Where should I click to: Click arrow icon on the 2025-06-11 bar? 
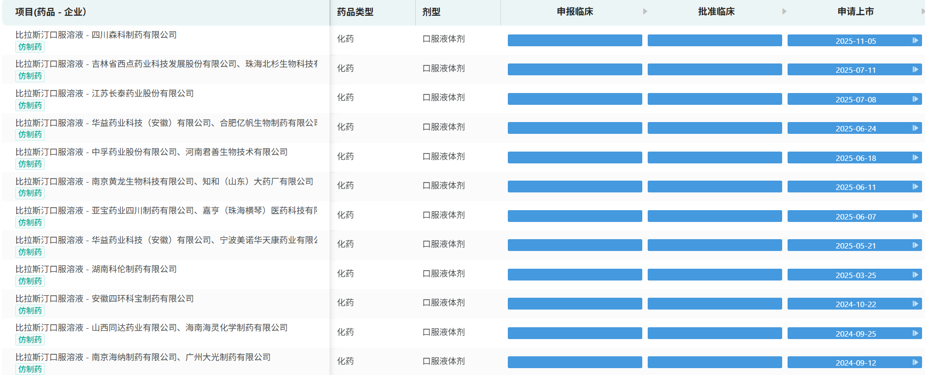[915, 187]
